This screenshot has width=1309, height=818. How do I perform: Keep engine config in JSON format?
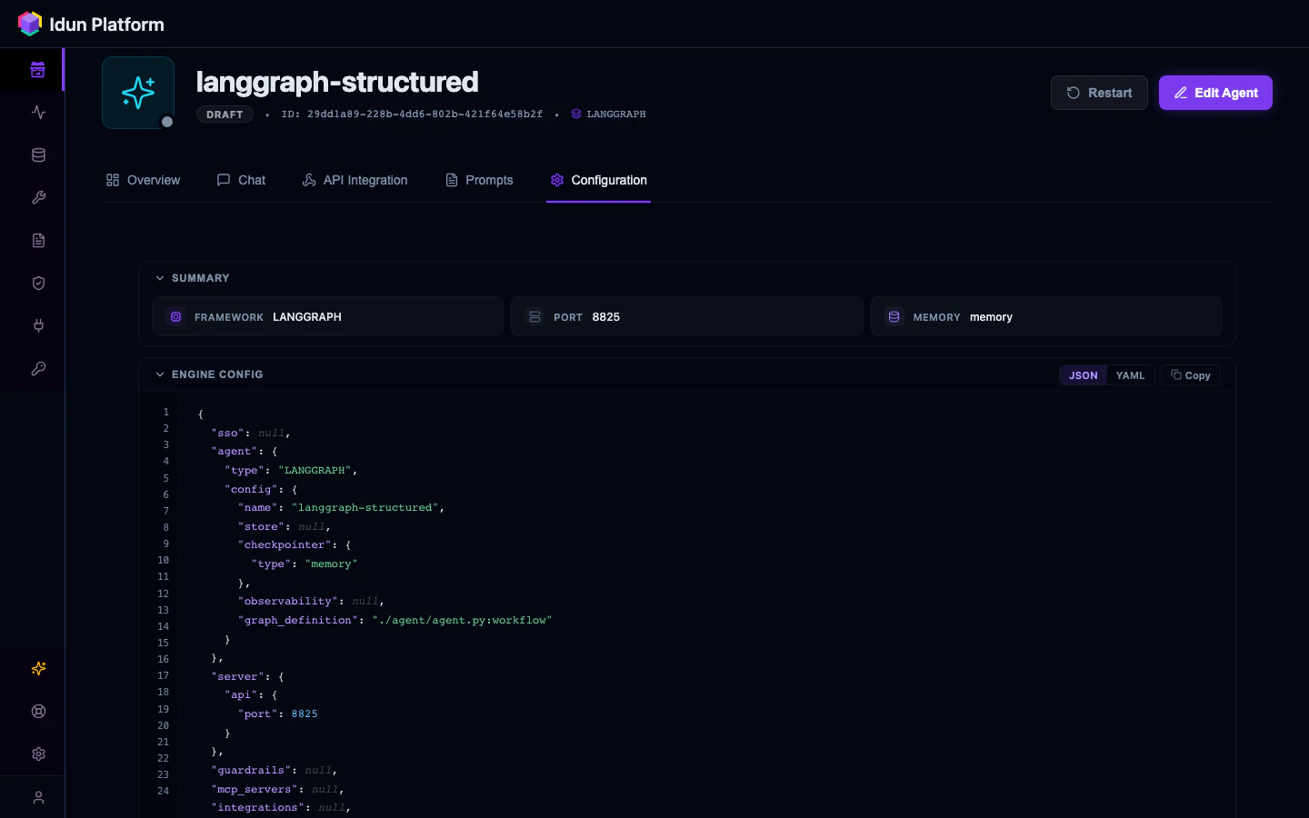click(x=1083, y=375)
